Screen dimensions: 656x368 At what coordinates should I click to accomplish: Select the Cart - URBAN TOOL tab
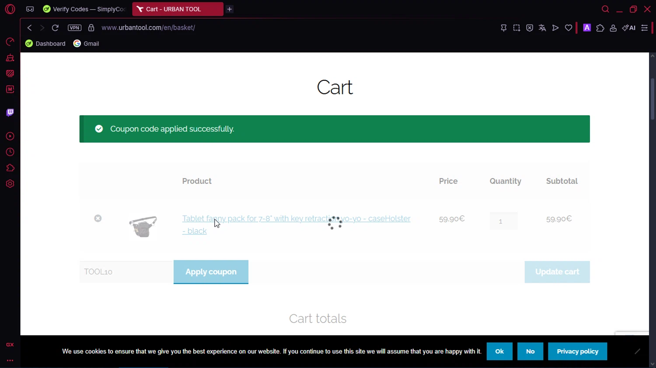(x=178, y=9)
